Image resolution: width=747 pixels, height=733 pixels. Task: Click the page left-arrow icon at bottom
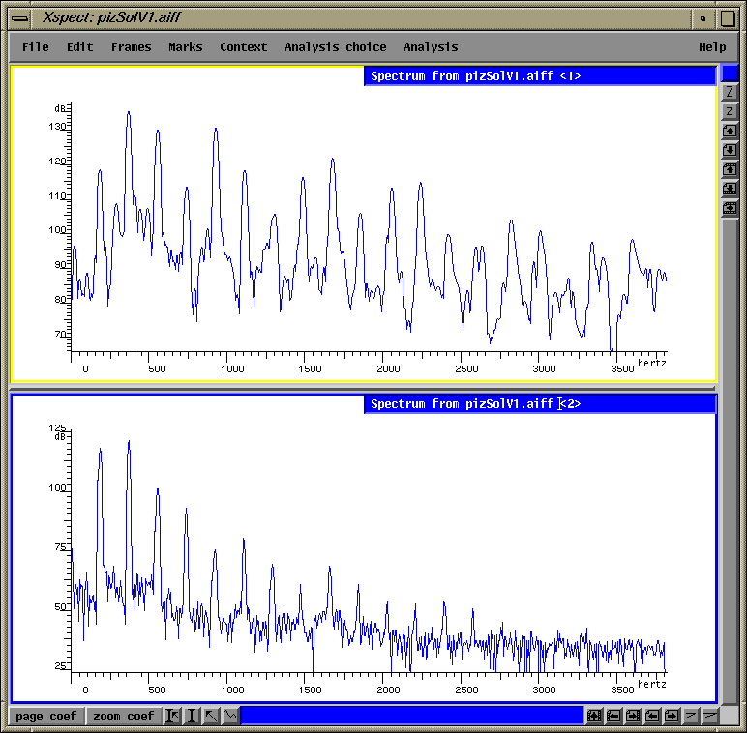(x=652, y=716)
